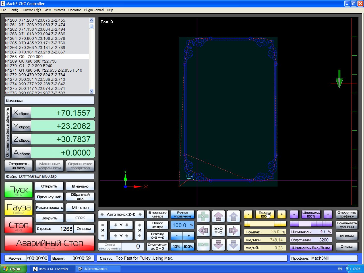Image resolution: width=364 pixels, height=273 pixels.
Task: Click the Строка line number field
Action: pyautogui.click(x=54, y=229)
